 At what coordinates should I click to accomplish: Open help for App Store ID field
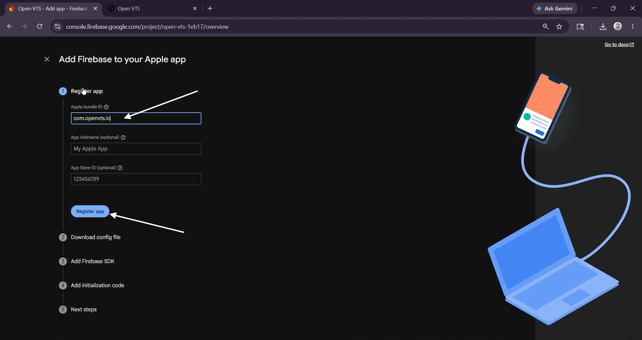click(x=120, y=168)
